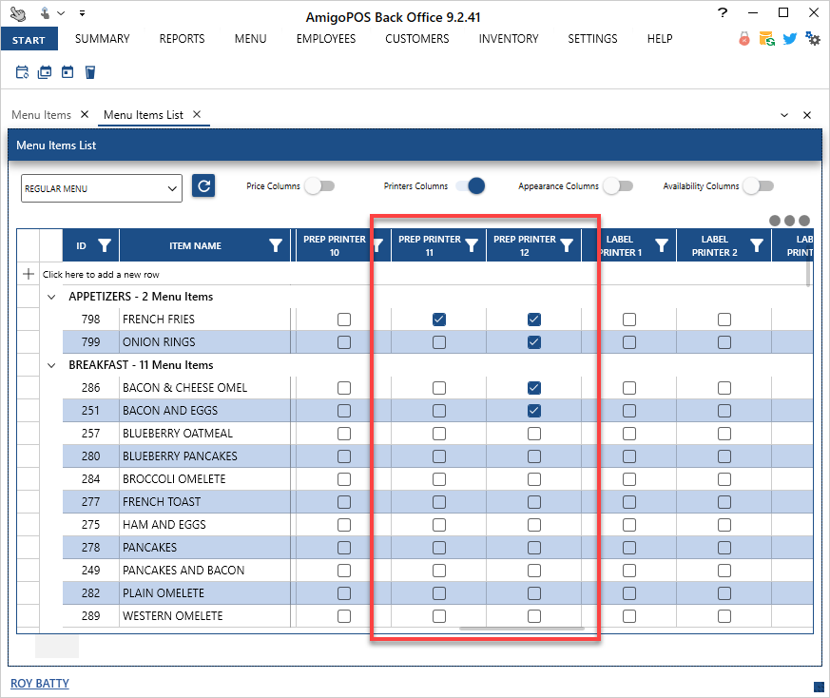
Task: Collapse the Breakfast group
Action: click(50, 365)
